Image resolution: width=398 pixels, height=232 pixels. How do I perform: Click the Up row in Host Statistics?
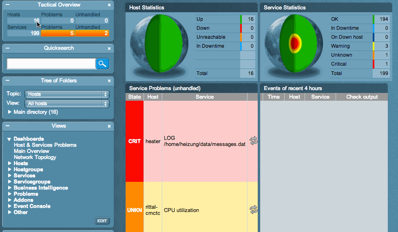(x=225, y=19)
